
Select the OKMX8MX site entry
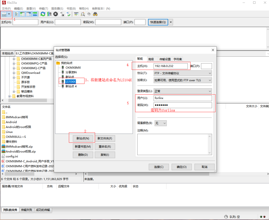[73, 68]
